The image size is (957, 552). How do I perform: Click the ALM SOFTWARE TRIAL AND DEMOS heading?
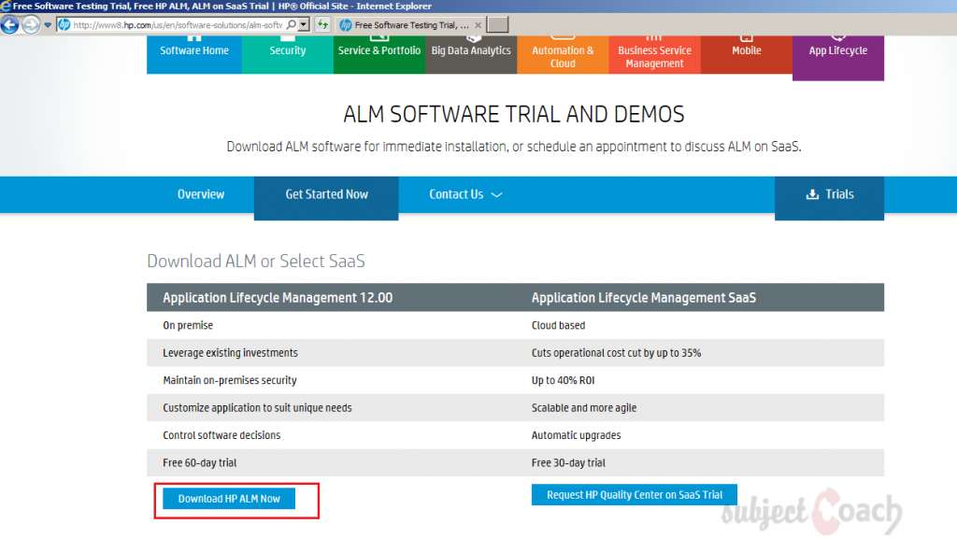(514, 114)
